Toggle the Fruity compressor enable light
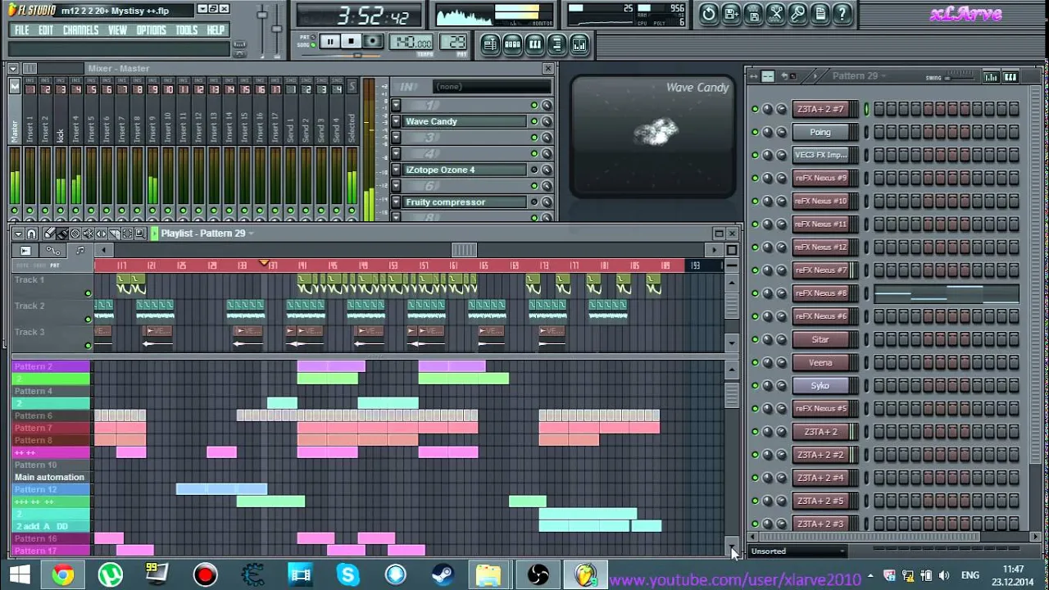The height and width of the screenshot is (590, 1049). (x=534, y=202)
